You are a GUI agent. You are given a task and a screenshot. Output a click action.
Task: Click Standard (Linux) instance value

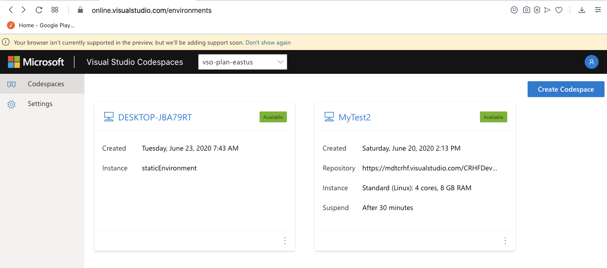pos(417,188)
